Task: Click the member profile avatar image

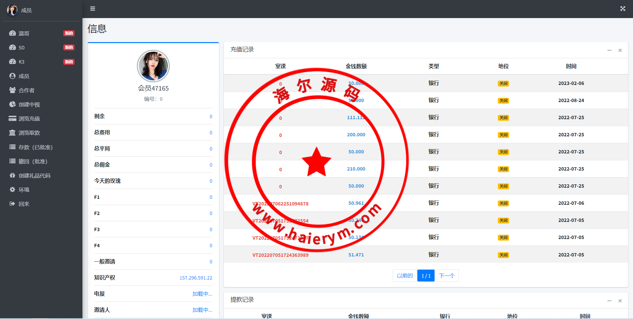Action: pos(153,66)
